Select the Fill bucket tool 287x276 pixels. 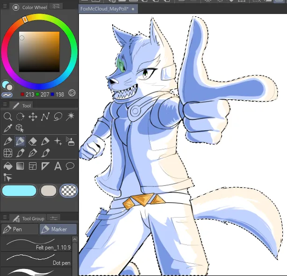[7, 166]
